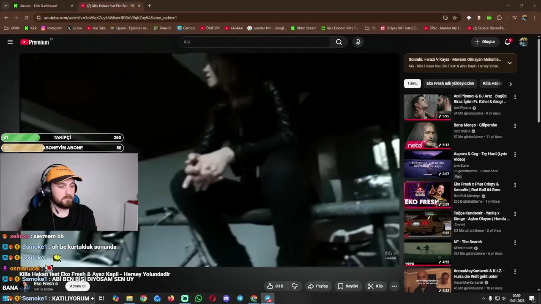Open the PC bookmarks folder

coord(370,28)
